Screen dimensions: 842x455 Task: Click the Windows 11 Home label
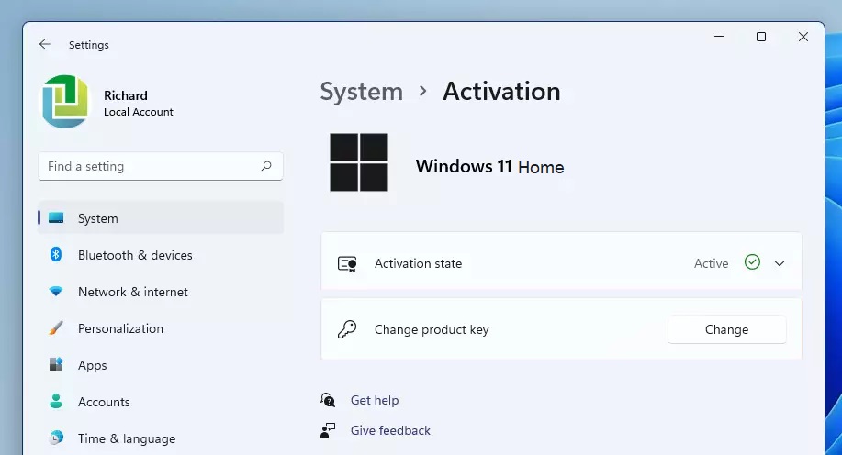pos(489,166)
